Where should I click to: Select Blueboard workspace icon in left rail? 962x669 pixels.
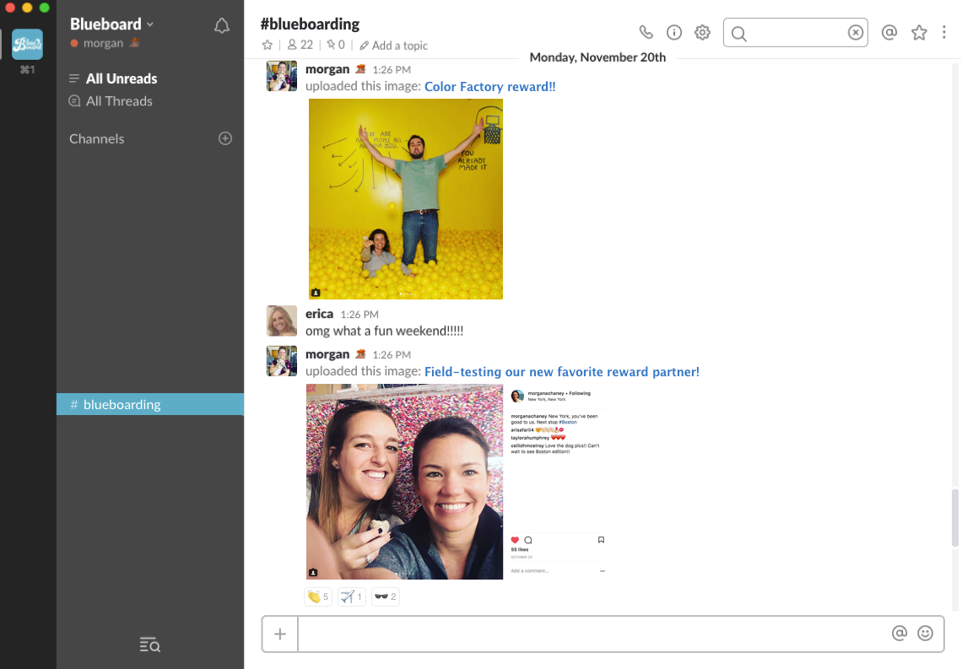(28, 44)
